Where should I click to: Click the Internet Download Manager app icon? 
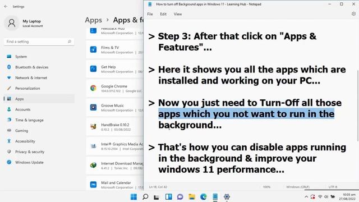(x=93, y=165)
